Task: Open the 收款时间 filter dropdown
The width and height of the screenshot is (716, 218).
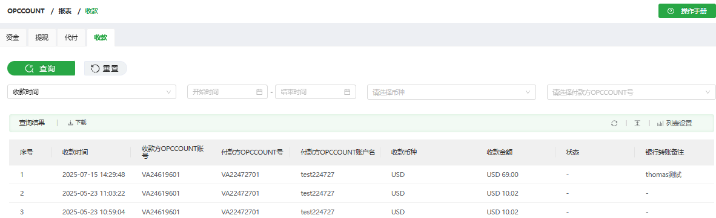Action: 92,92
